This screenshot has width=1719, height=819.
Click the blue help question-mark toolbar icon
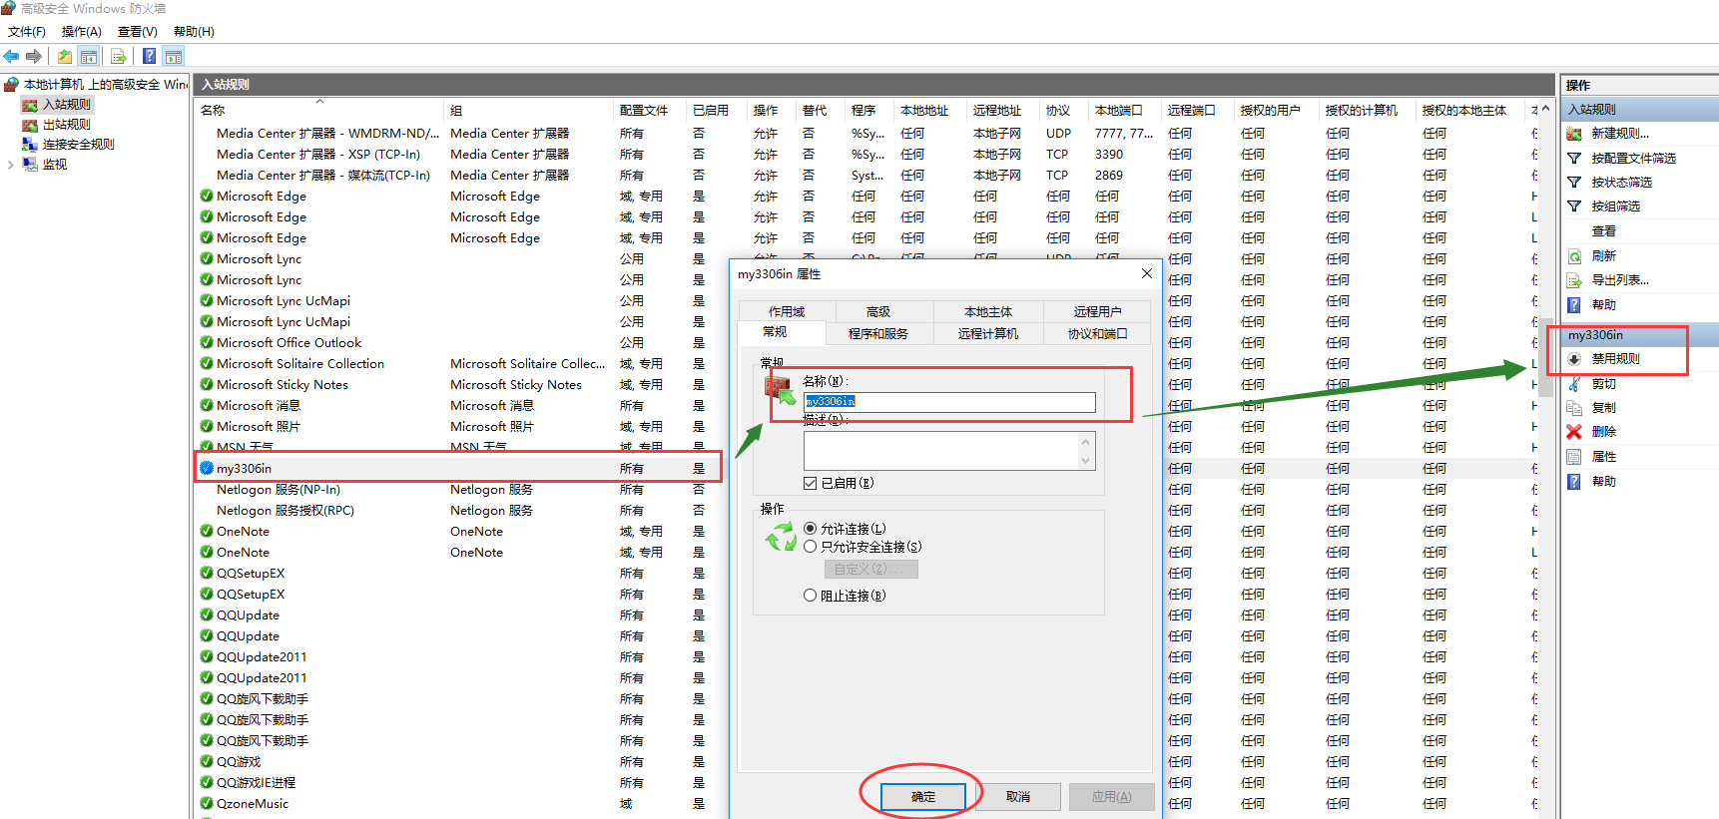point(149,56)
